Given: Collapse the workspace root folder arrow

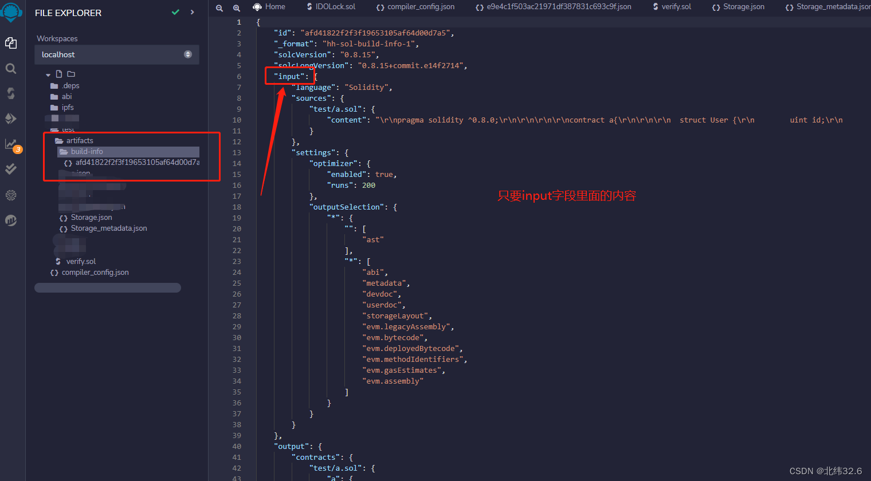Looking at the screenshot, I should coord(48,73).
